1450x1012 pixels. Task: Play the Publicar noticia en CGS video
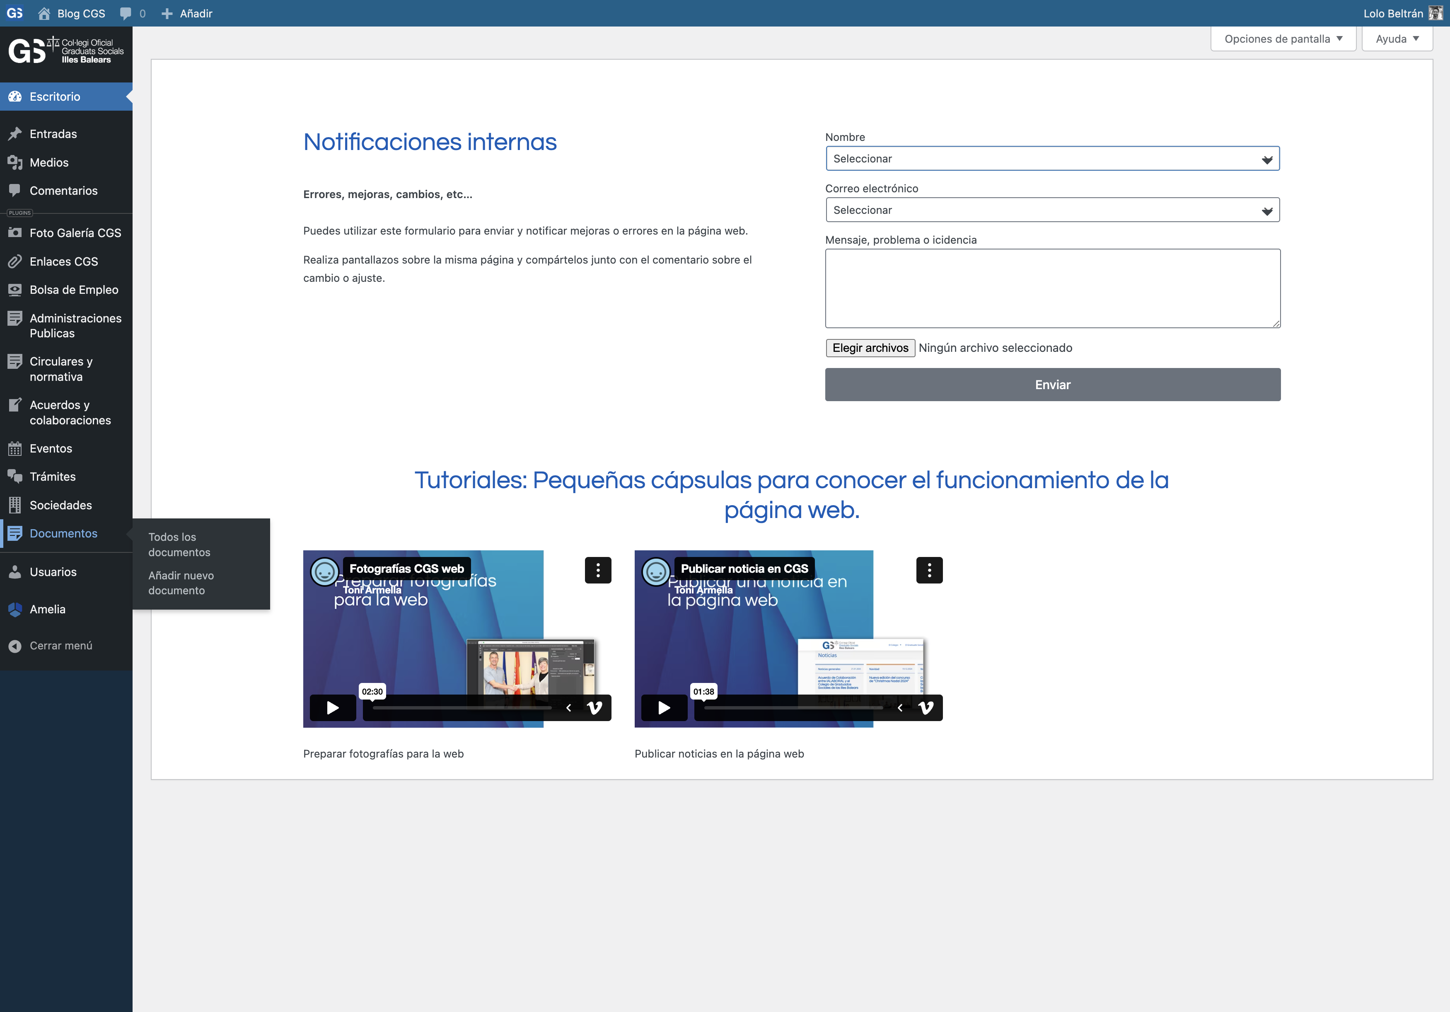(665, 707)
